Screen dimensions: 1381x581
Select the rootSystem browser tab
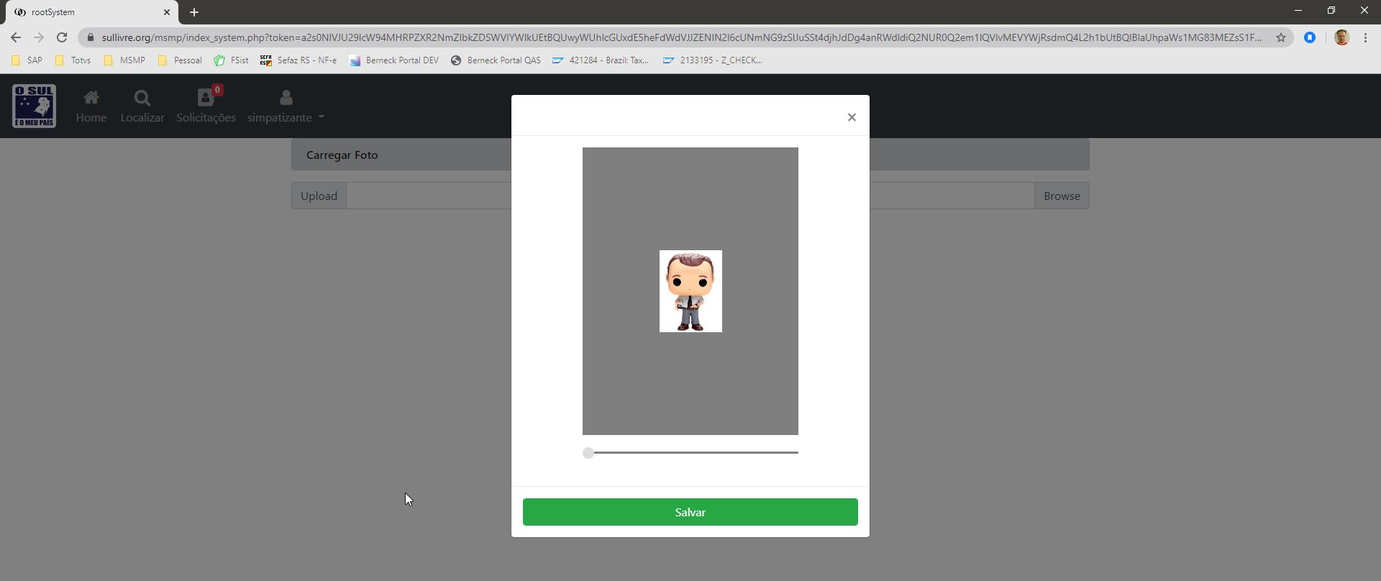click(86, 12)
